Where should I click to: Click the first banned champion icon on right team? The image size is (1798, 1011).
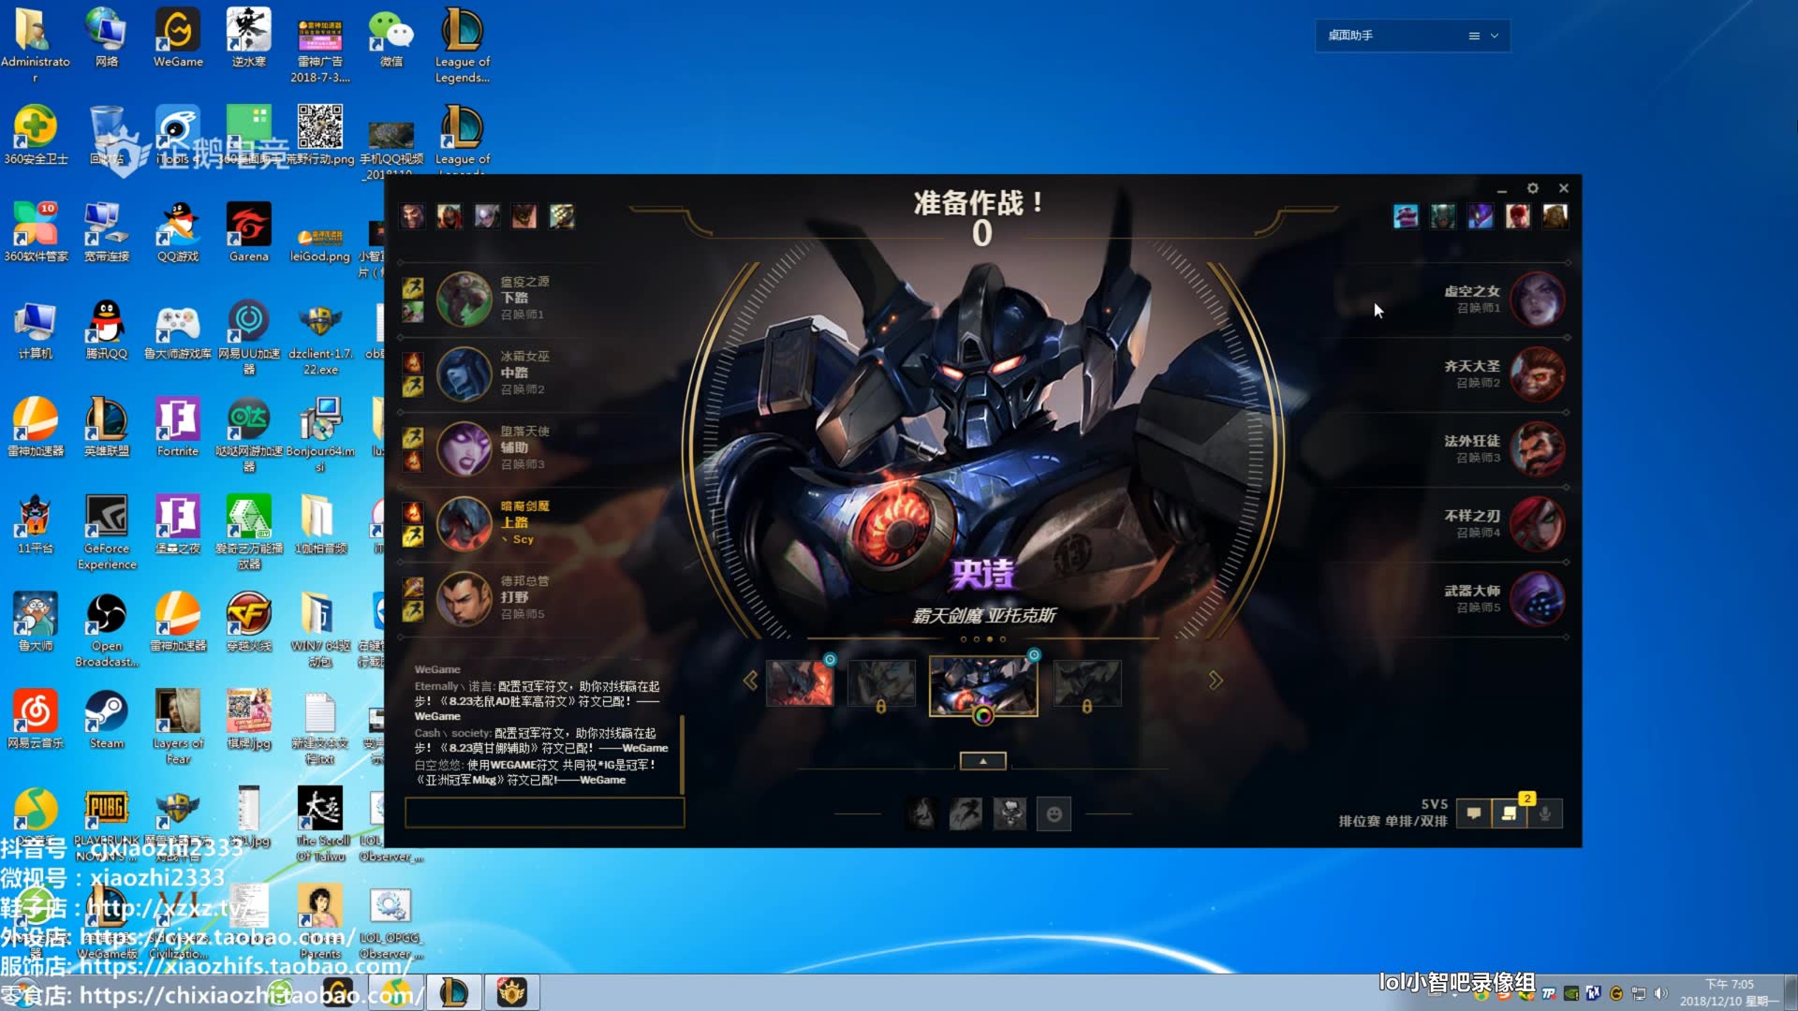tap(1406, 216)
